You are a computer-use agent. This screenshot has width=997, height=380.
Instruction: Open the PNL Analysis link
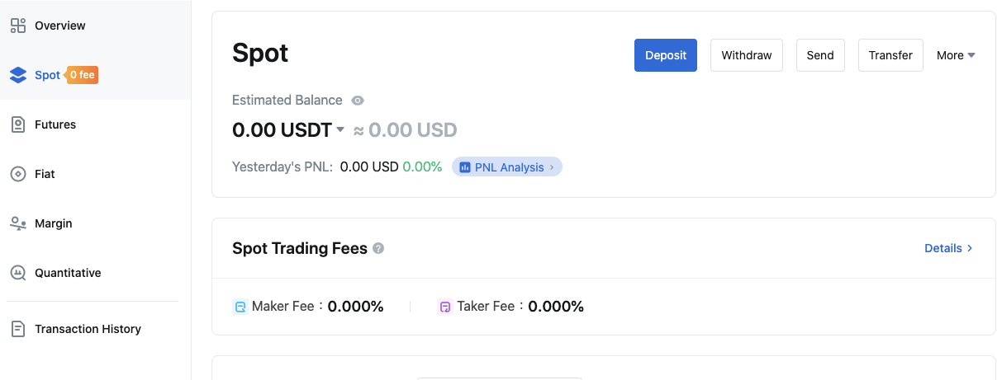pyautogui.click(x=507, y=167)
